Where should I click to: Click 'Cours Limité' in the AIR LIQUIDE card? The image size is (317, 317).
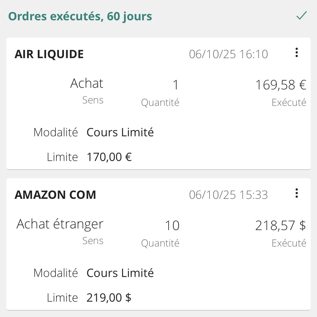pyautogui.click(x=120, y=132)
